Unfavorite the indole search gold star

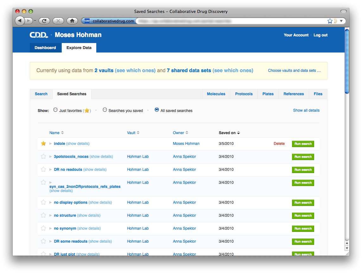click(43, 143)
